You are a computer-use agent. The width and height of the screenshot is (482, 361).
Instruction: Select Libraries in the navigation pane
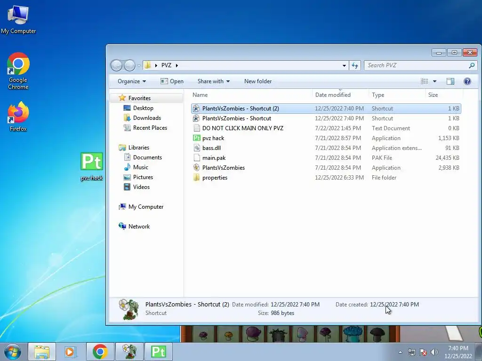pyautogui.click(x=139, y=147)
